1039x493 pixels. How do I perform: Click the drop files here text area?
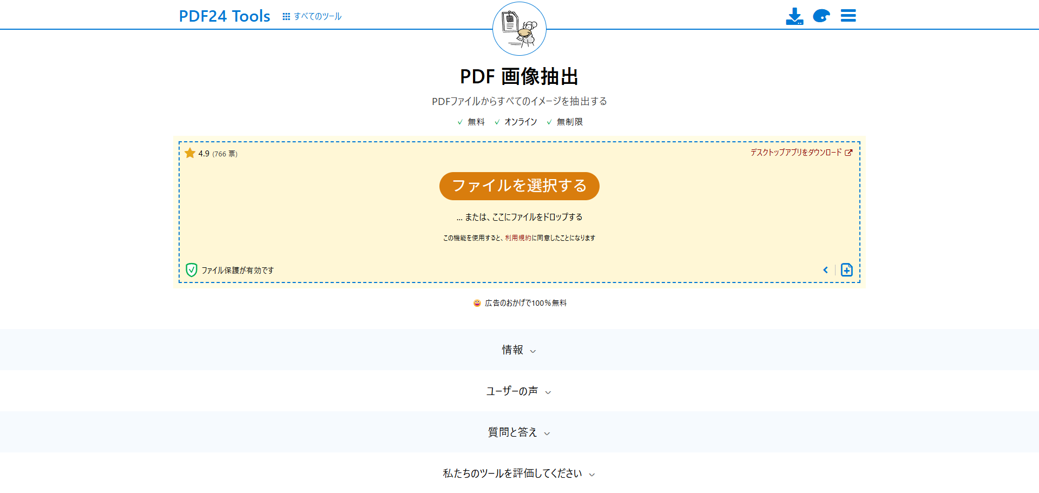[519, 217]
